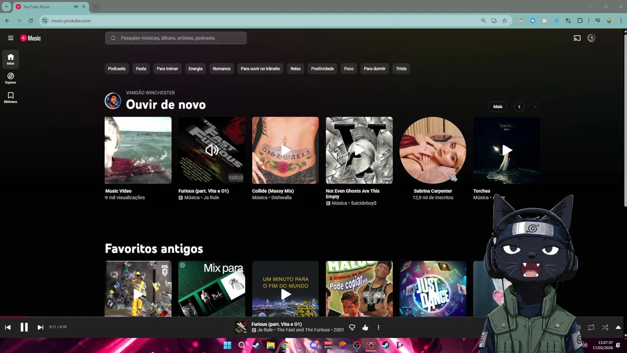Screen dimensions: 627x353
Task: Open Explorar in the sidebar
Action: [x=10, y=78]
